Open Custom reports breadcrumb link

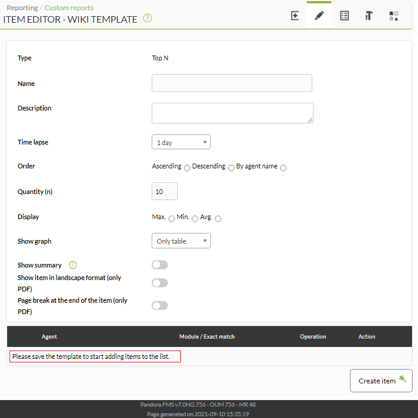(69, 8)
